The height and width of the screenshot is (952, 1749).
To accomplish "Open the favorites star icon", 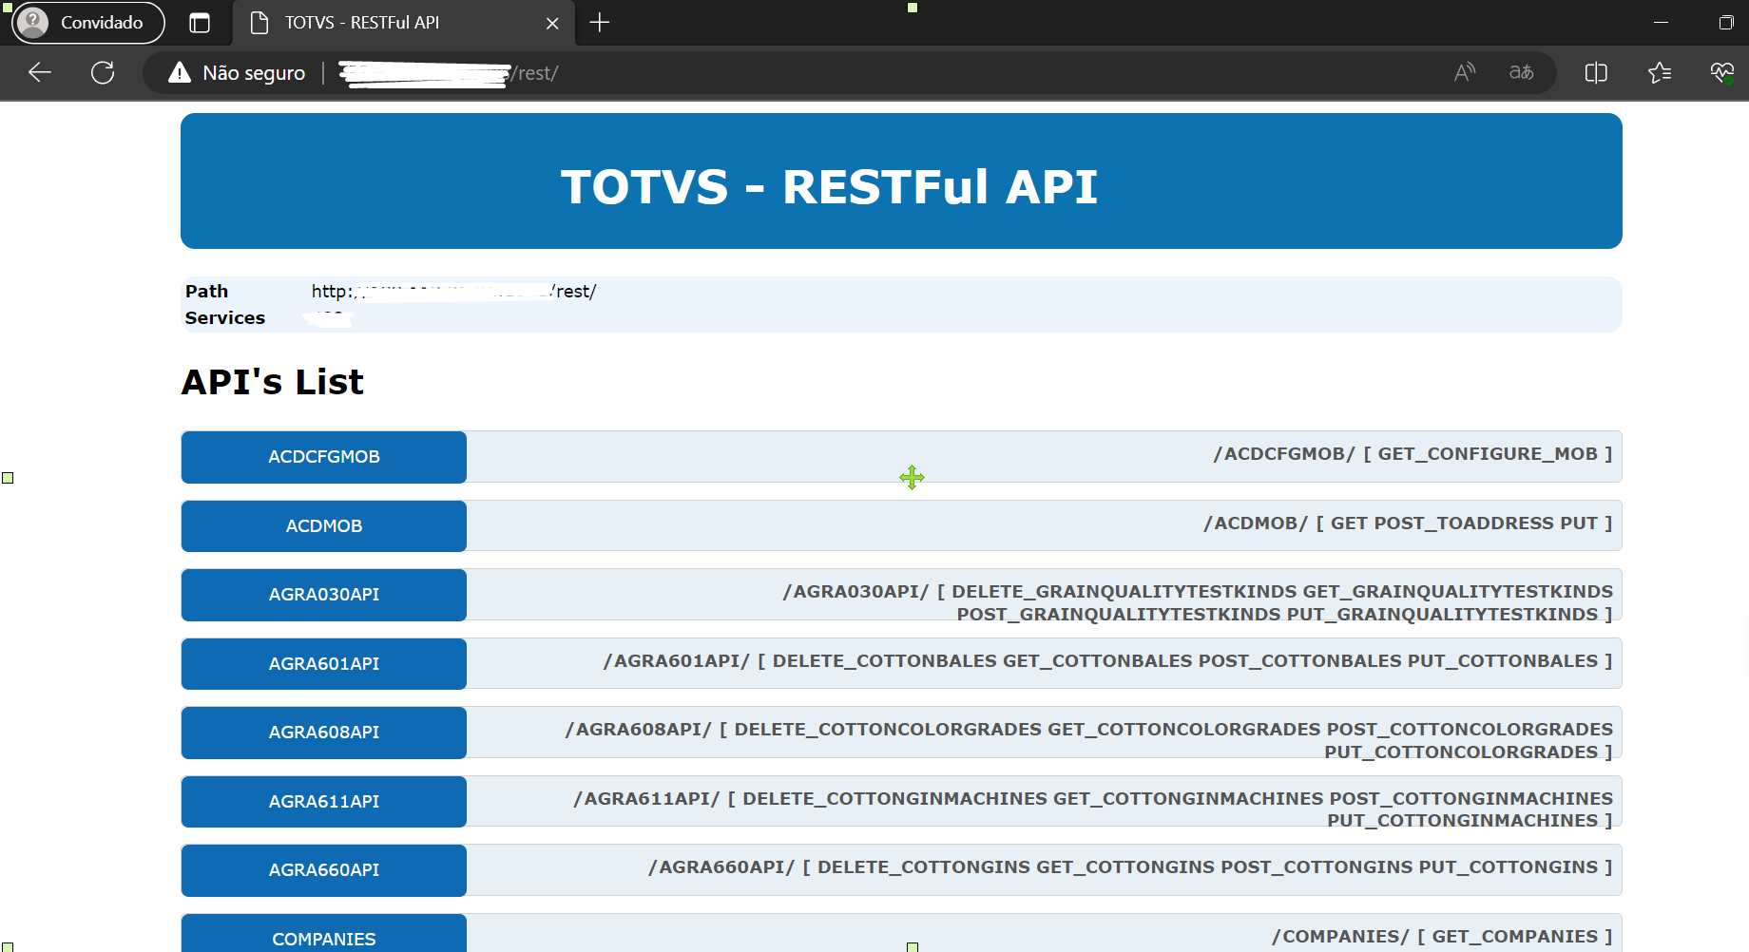I will click(x=1660, y=72).
